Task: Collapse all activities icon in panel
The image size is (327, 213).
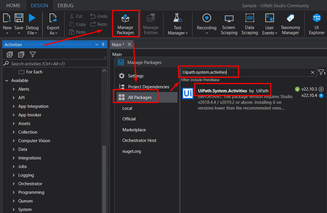Action: click(x=21, y=54)
